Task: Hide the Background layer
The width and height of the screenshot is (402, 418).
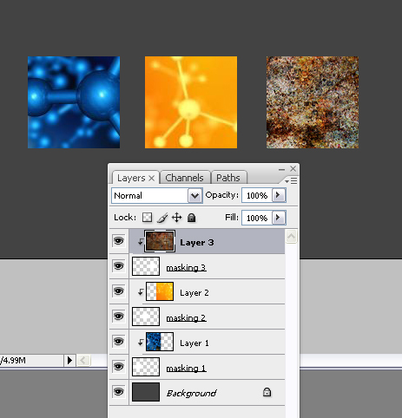Action: click(119, 392)
